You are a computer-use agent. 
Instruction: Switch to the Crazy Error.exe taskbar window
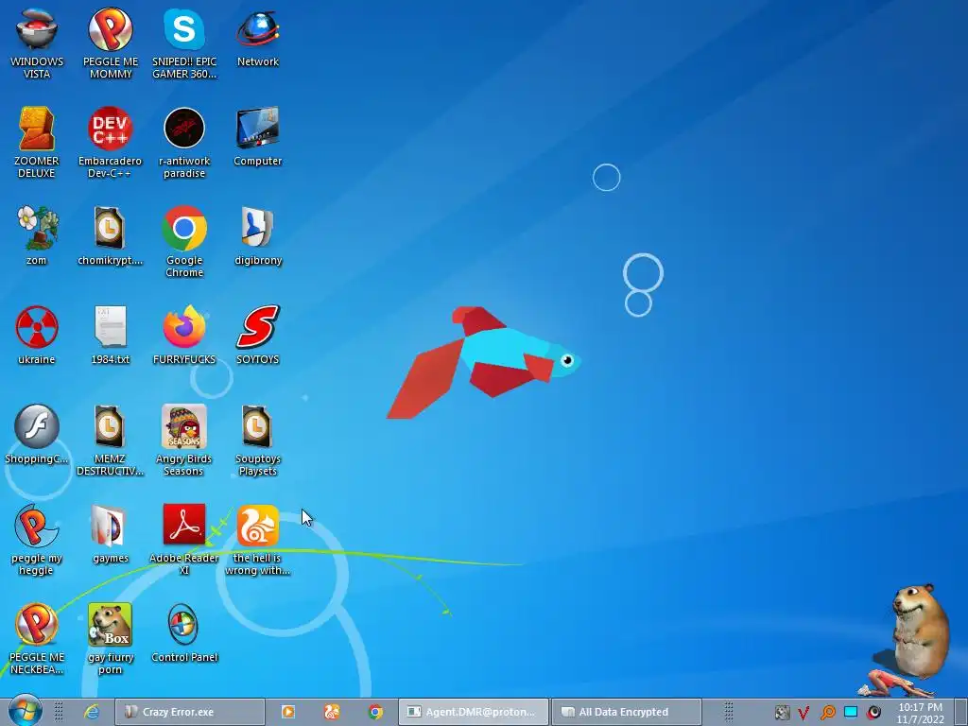tap(190, 712)
